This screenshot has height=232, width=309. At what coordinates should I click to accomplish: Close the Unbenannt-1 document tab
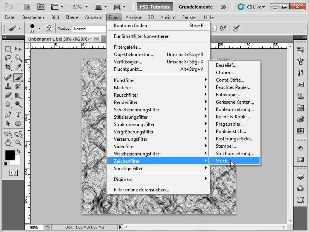tap(97, 39)
